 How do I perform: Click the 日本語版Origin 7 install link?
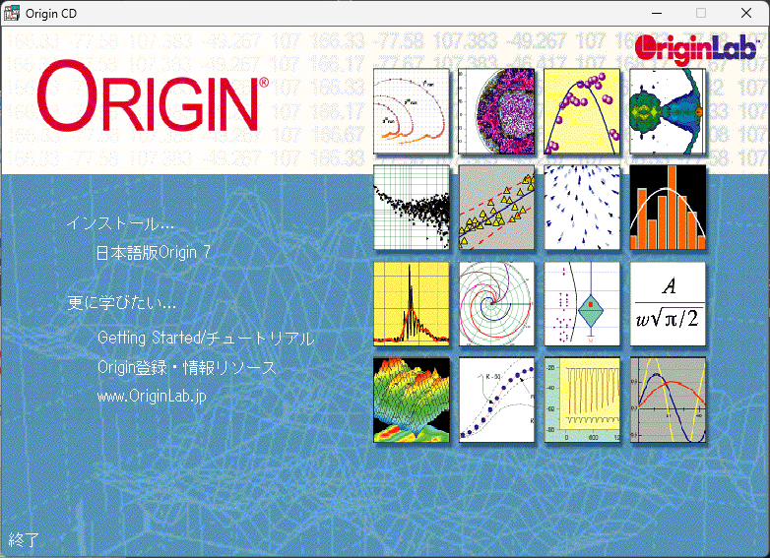point(154,252)
